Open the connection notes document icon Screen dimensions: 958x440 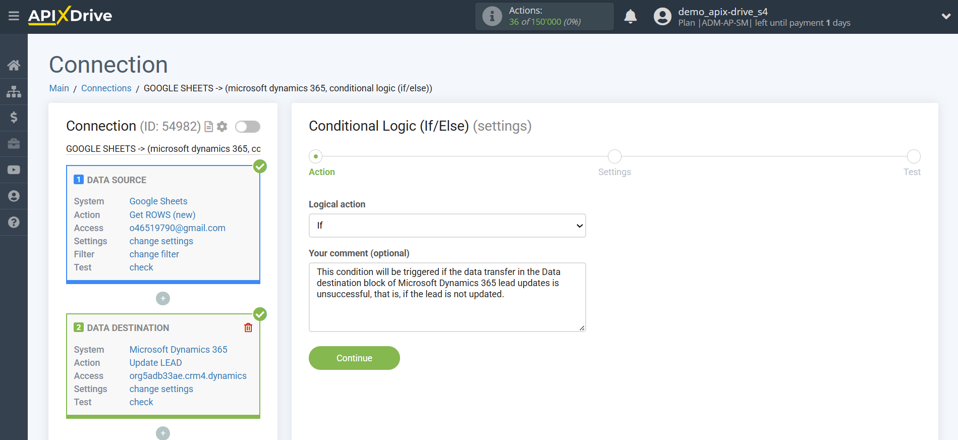click(x=208, y=127)
